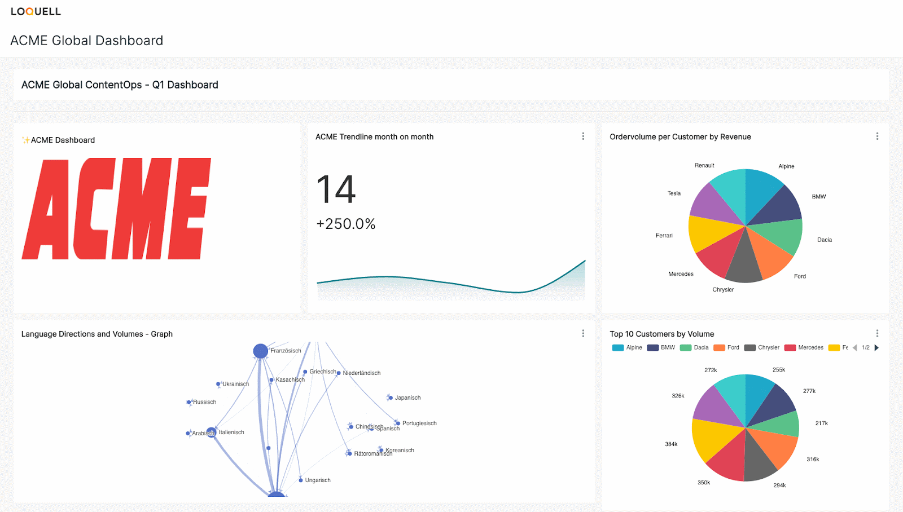Viewport: 903px width, 512px height.
Task: Click the Spanisch label in the language graph
Action: [388, 429]
